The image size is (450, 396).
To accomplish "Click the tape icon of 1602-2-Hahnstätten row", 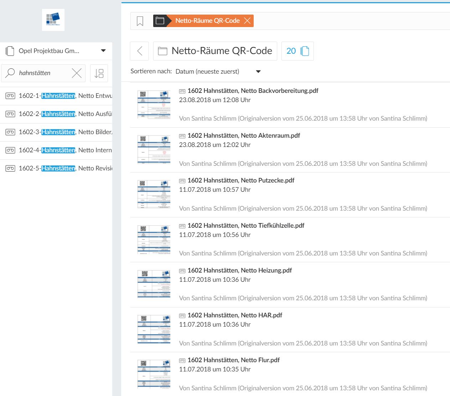I will (x=10, y=114).
